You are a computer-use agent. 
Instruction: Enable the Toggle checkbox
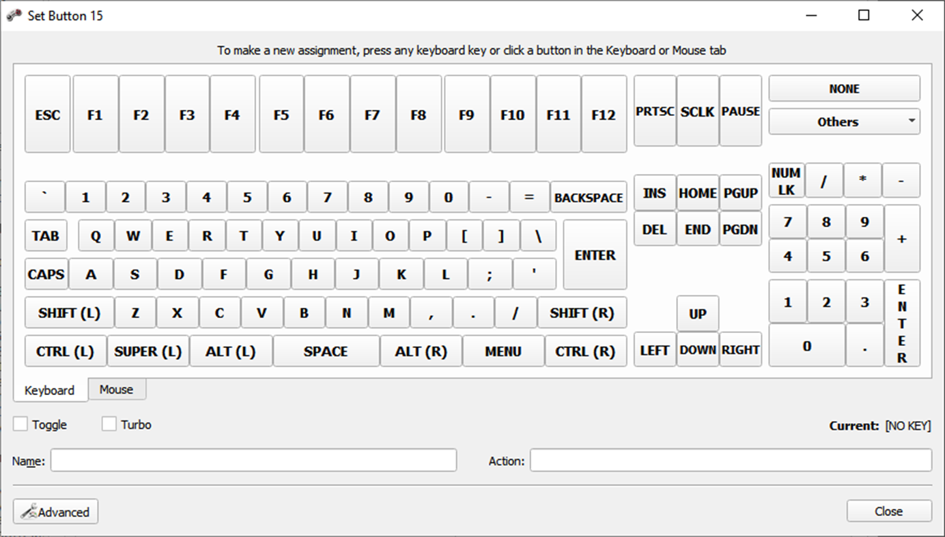[x=20, y=423]
